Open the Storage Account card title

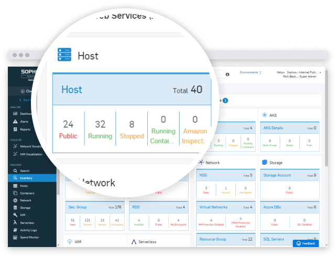(x=277, y=175)
